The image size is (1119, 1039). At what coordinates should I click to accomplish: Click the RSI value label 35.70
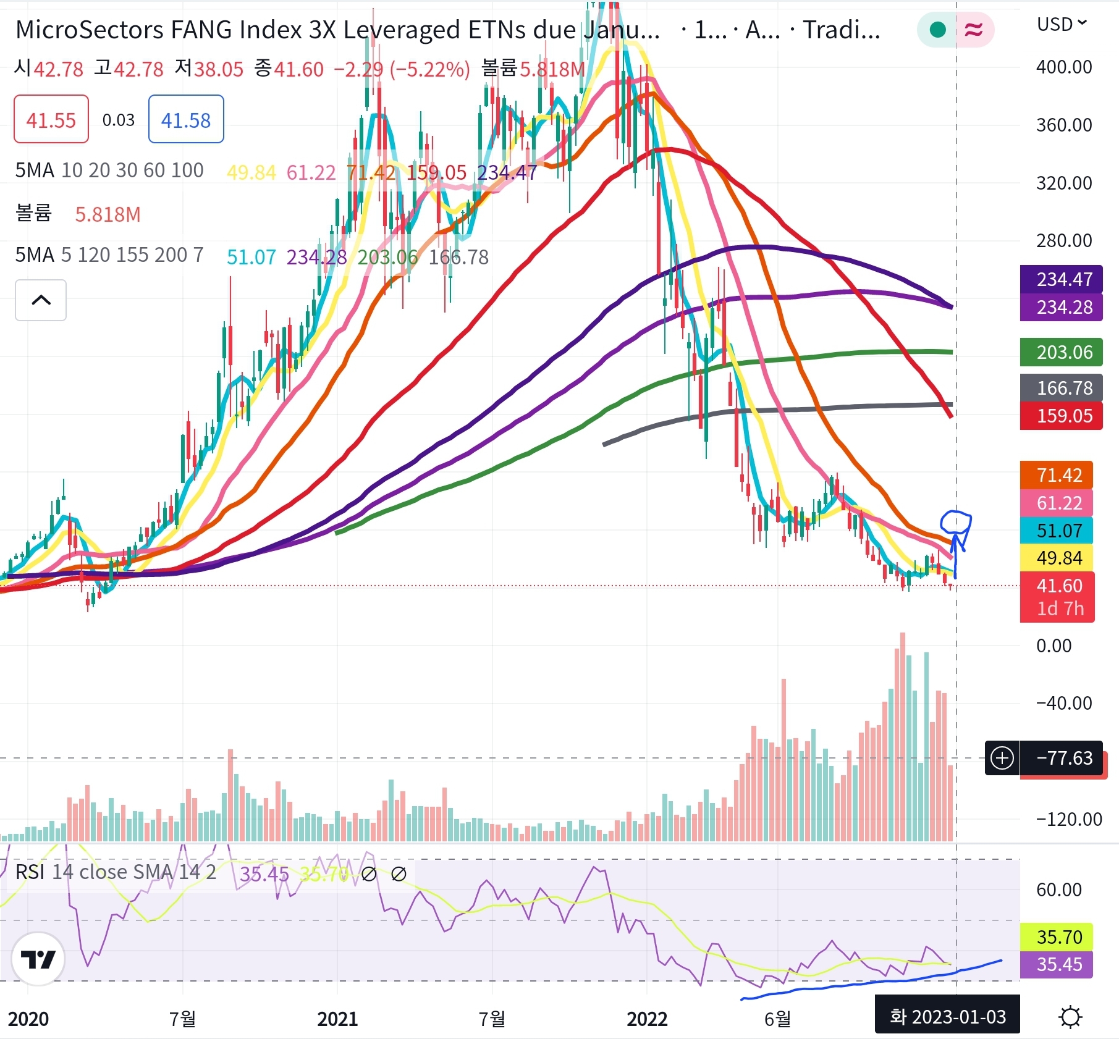pos(1057,937)
